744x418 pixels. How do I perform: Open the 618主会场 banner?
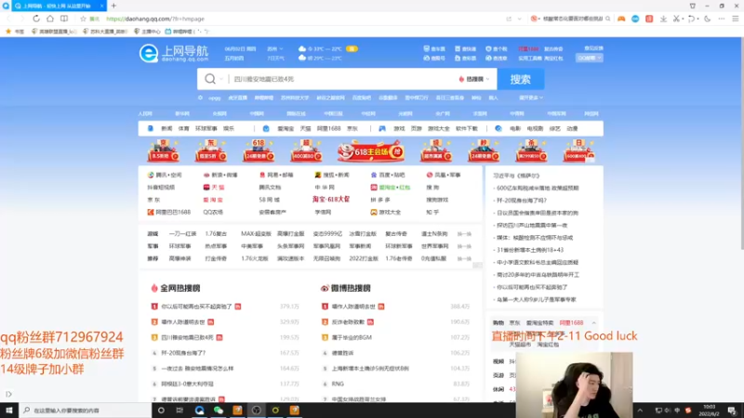(x=370, y=151)
